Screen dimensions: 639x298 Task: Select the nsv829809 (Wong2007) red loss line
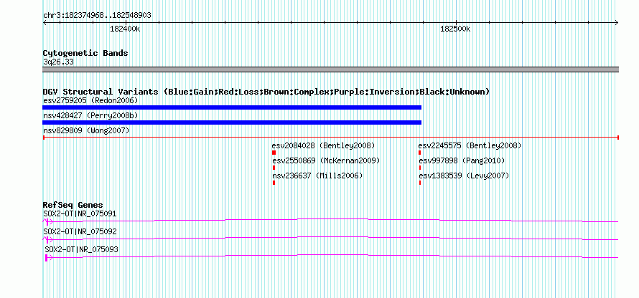(331, 138)
